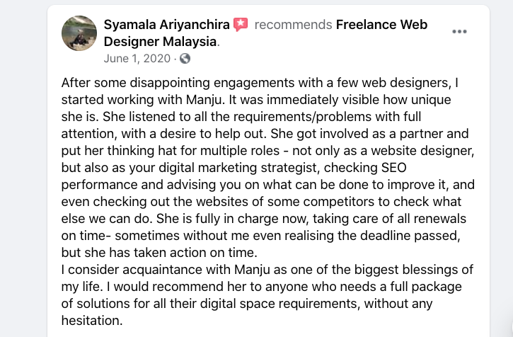Click the globe public privacy icon
This screenshot has width=513, height=337.
click(x=185, y=59)
